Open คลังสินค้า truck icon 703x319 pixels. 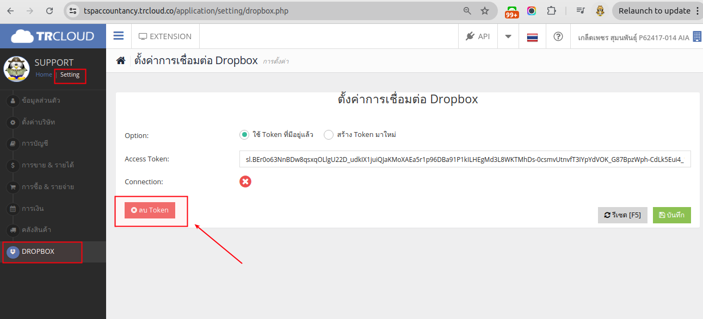pos(13,230)
